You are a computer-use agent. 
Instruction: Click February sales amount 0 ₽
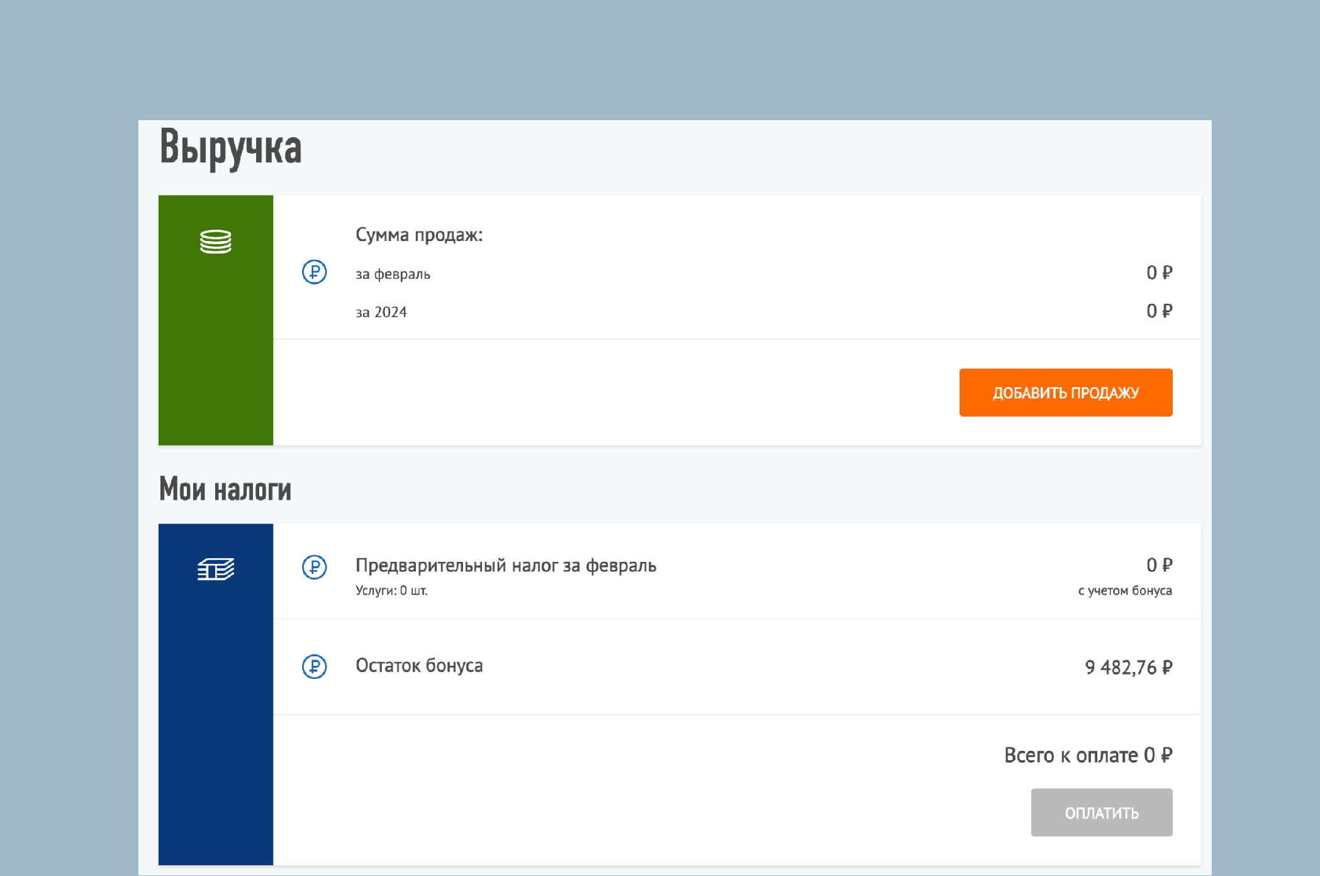click(x=1158, y=272)
